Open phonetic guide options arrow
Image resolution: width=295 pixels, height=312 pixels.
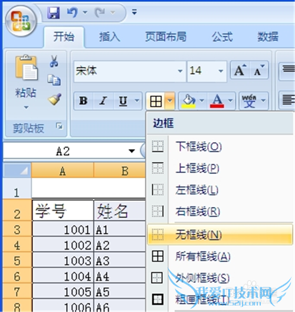263,101
